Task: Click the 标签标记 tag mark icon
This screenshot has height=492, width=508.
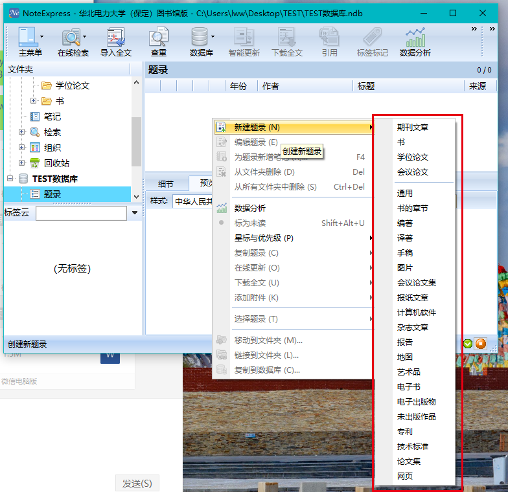Action: 372,36
